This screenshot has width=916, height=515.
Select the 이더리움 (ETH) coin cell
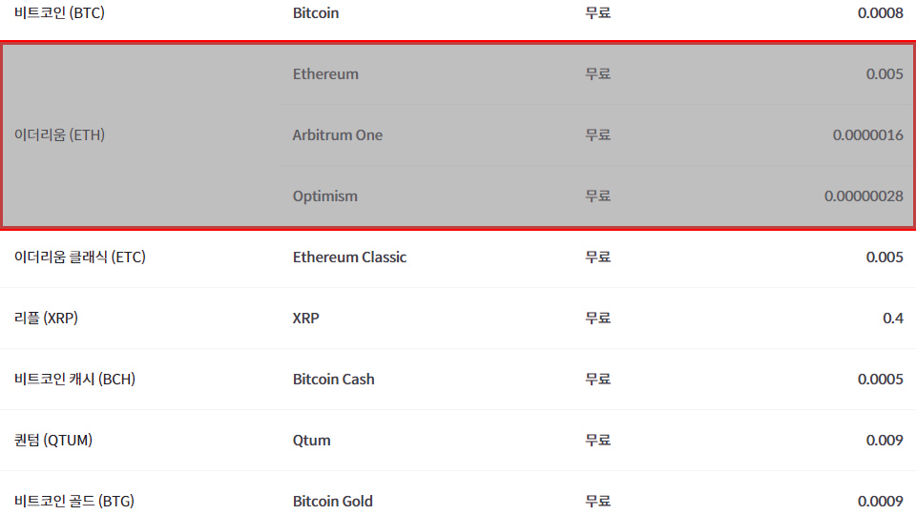60,135
